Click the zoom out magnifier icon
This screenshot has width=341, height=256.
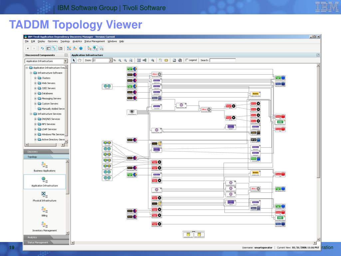125,60
